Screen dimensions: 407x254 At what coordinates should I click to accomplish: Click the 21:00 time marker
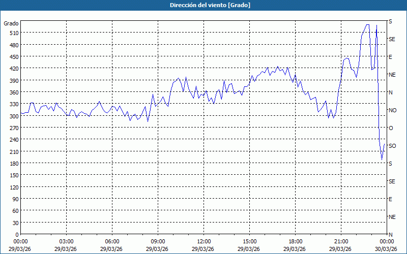click(341, 241)
